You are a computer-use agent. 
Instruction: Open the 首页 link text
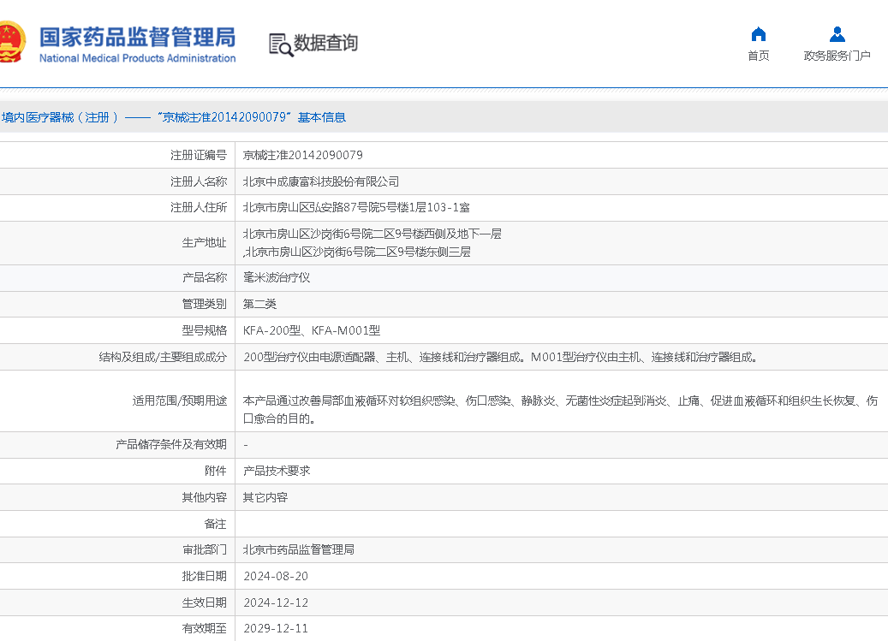coord(758,56)
